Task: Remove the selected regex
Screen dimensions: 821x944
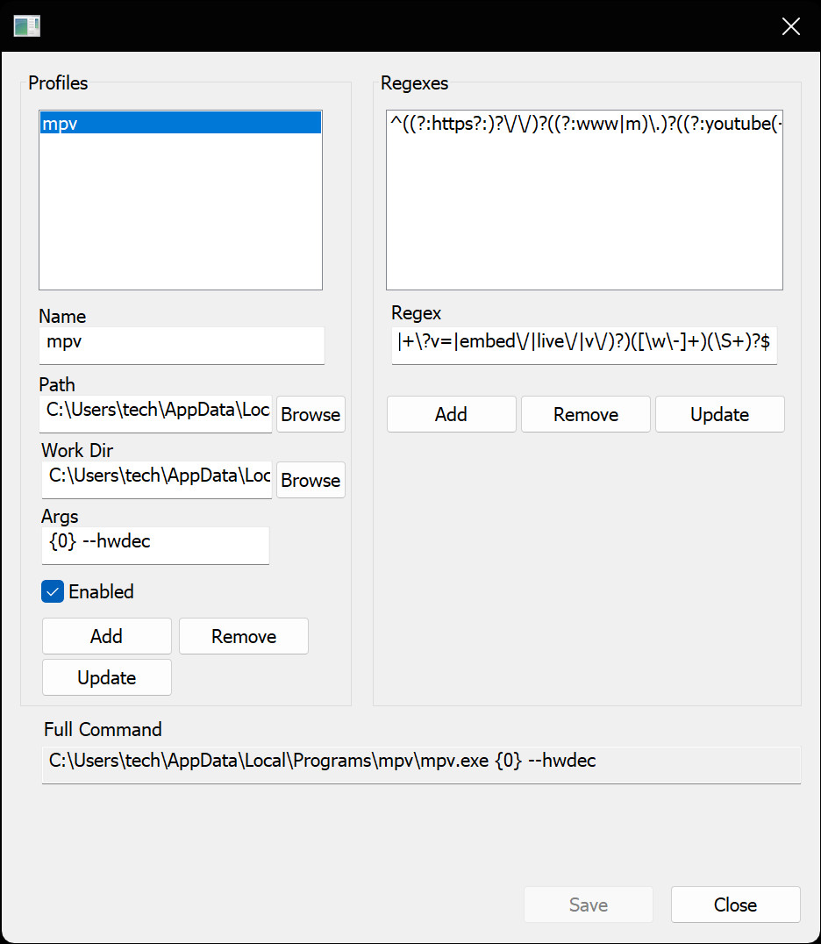Action: click(x=586, y=414)
